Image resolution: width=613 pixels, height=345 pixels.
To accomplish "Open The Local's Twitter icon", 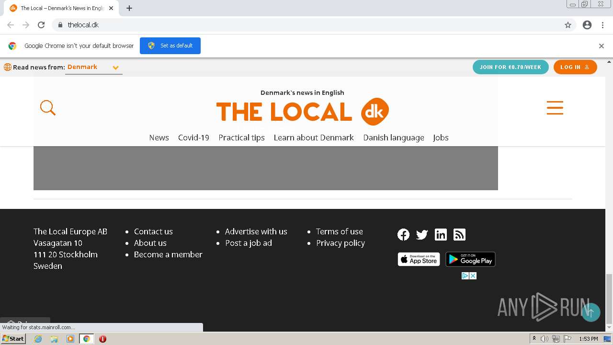I will (422, 234).
